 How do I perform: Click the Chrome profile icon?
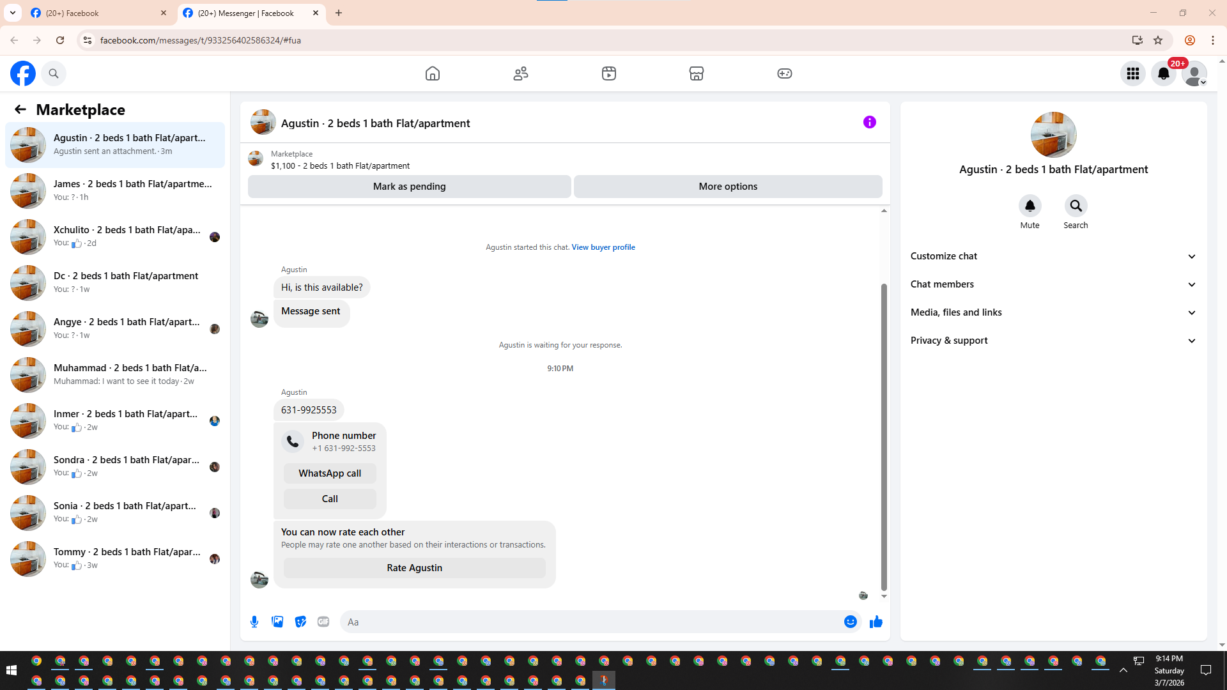tap(1190, 40)
